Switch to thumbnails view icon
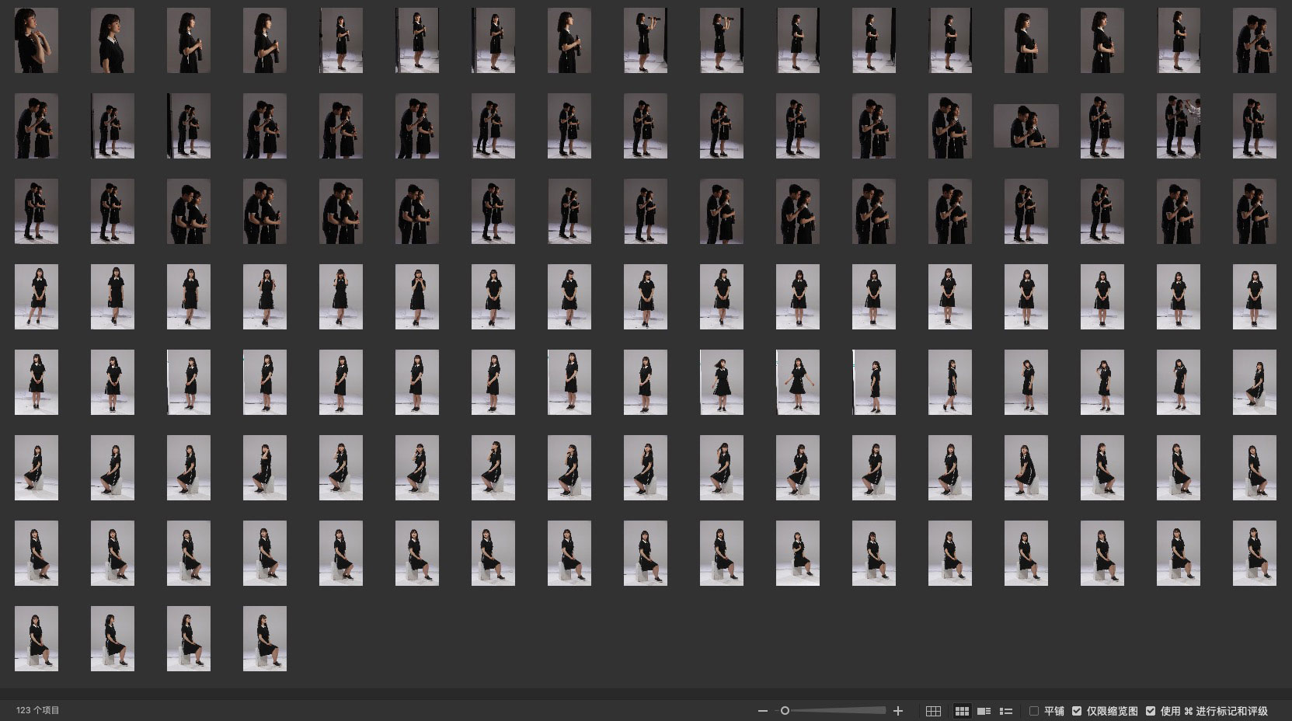This screenshot has width=1292, height=721. coord(962,711)
